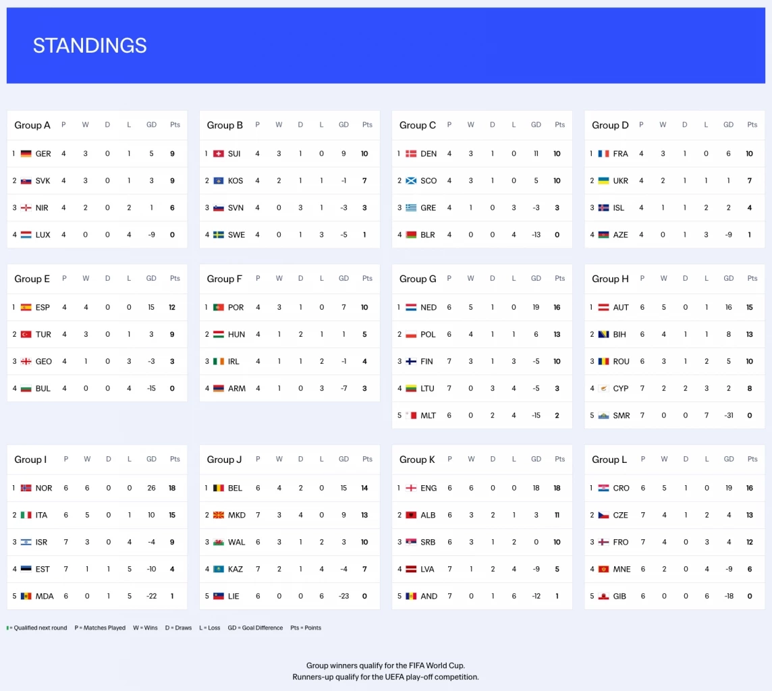The height and width of the screenshot is (691, 772).
Task: Click the France flag in Group D
Action: 604,154
